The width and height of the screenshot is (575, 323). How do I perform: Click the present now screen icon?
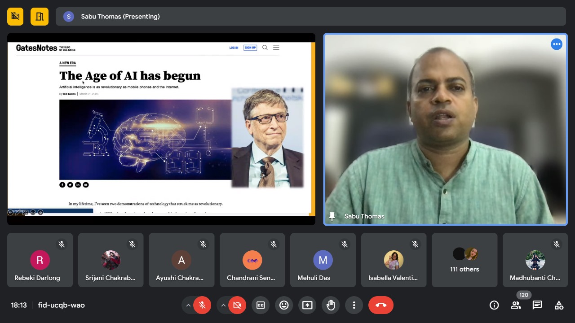307,305
